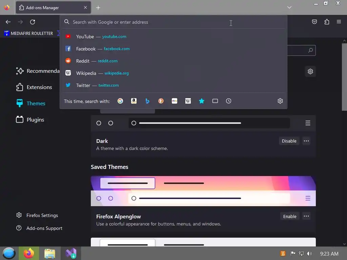Open more options for Dark theme
The image size is (347, 260).
306,141
